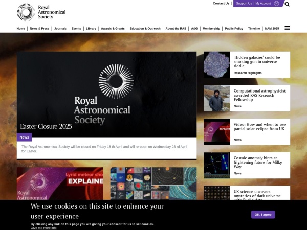Open Awards & Grants menu

[x=113, y=28]
